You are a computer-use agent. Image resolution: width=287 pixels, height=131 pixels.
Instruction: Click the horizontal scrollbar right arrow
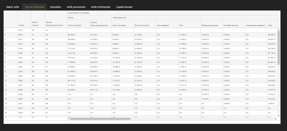coord(276,119)
